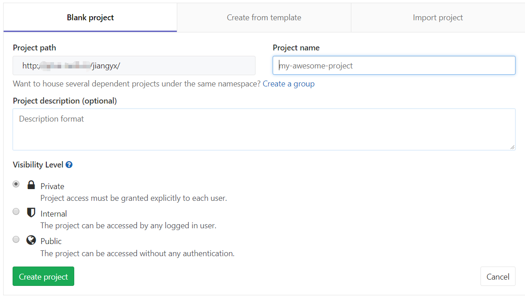Open the Create a group link
Viewport: 525px width, 303px height.
(288, 84)
